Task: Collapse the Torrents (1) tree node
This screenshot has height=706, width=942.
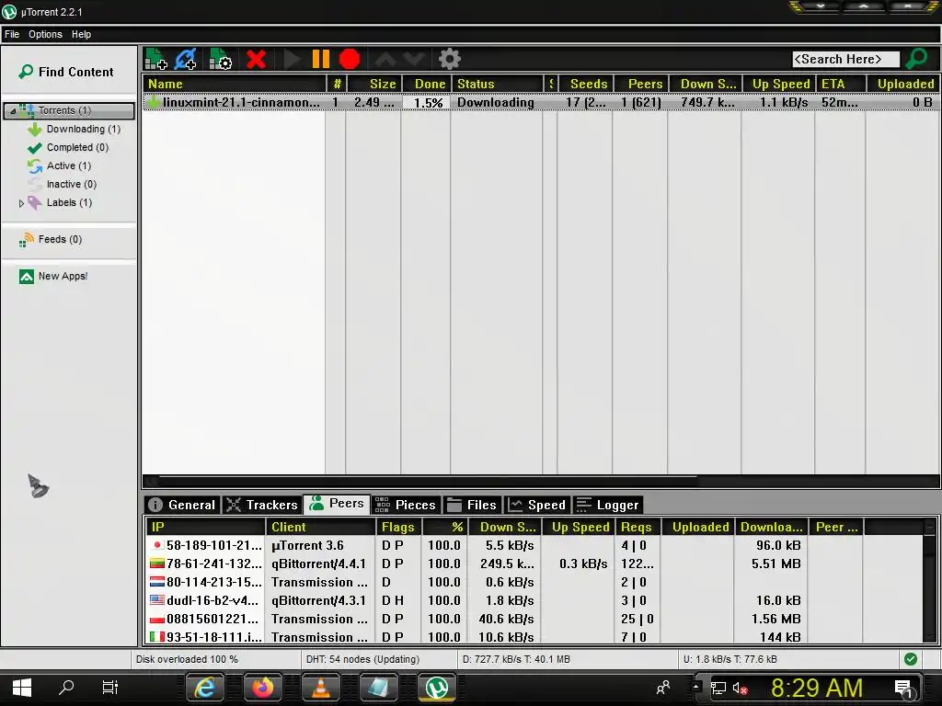Action: pyautogui.click(x=13, y=111)
